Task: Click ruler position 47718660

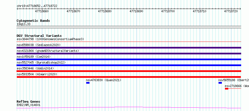Action: pos(42,11)
